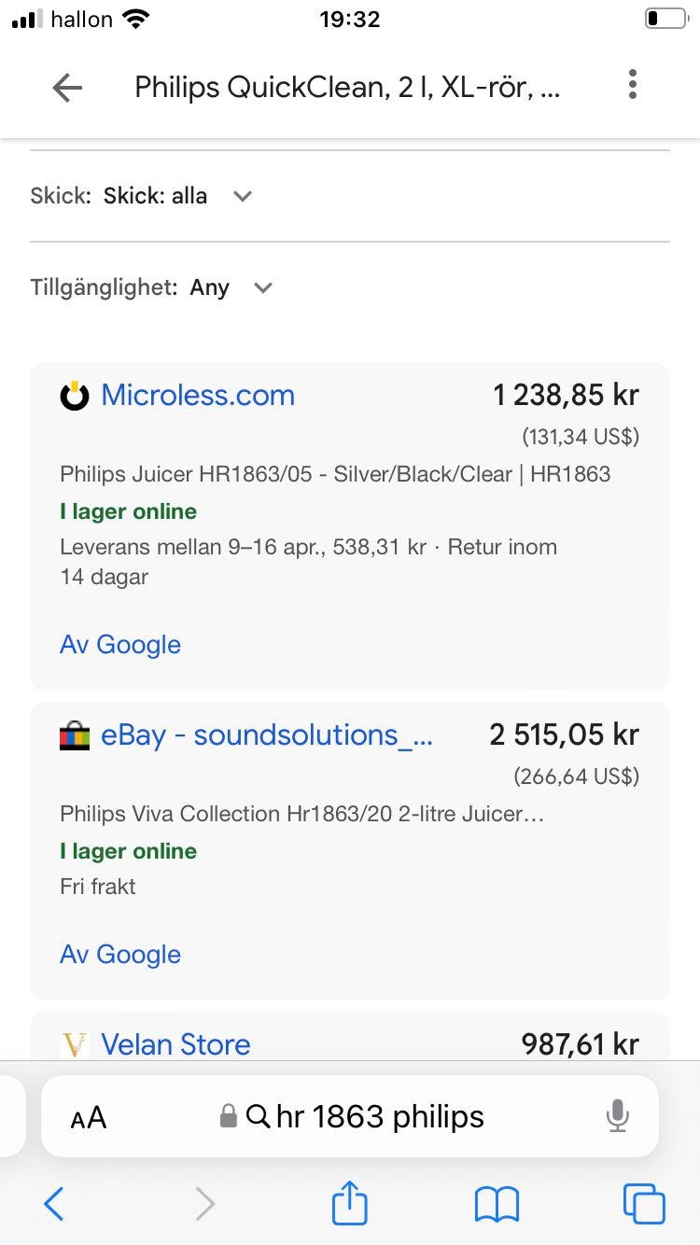Open the three-dot more options menu

tap(633, 85)
